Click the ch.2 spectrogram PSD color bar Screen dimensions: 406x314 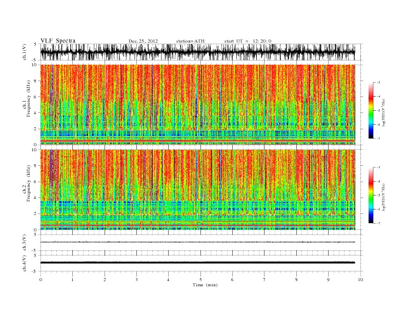pyautogui.click(x=371, y=195)
